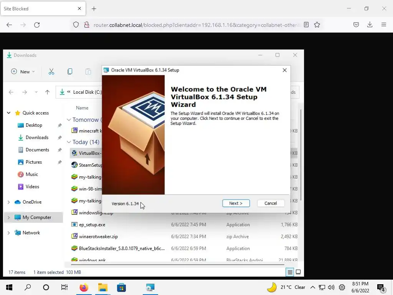Close the Oracle VM VirtualBox Setup dialog

[284, 70]
